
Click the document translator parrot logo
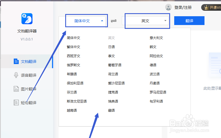click(27, 19)
